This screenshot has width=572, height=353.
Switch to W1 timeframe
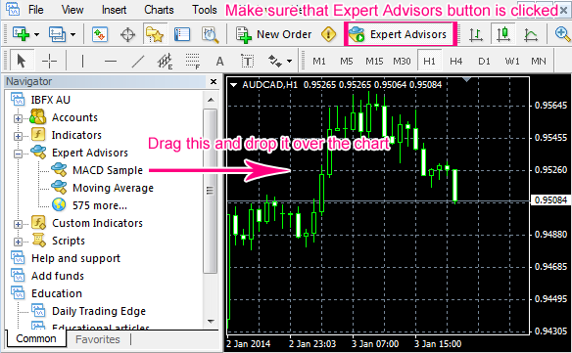click(512, 62)
